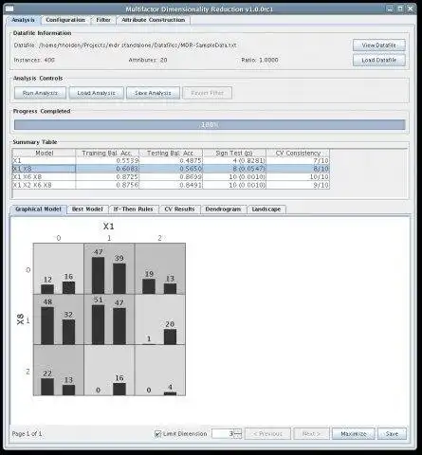
Task: Click the Next page button
Action: 311,434
